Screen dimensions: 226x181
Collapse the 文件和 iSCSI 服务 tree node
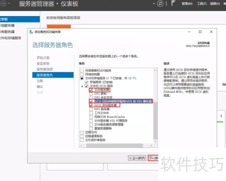click(x=82, y=86)
